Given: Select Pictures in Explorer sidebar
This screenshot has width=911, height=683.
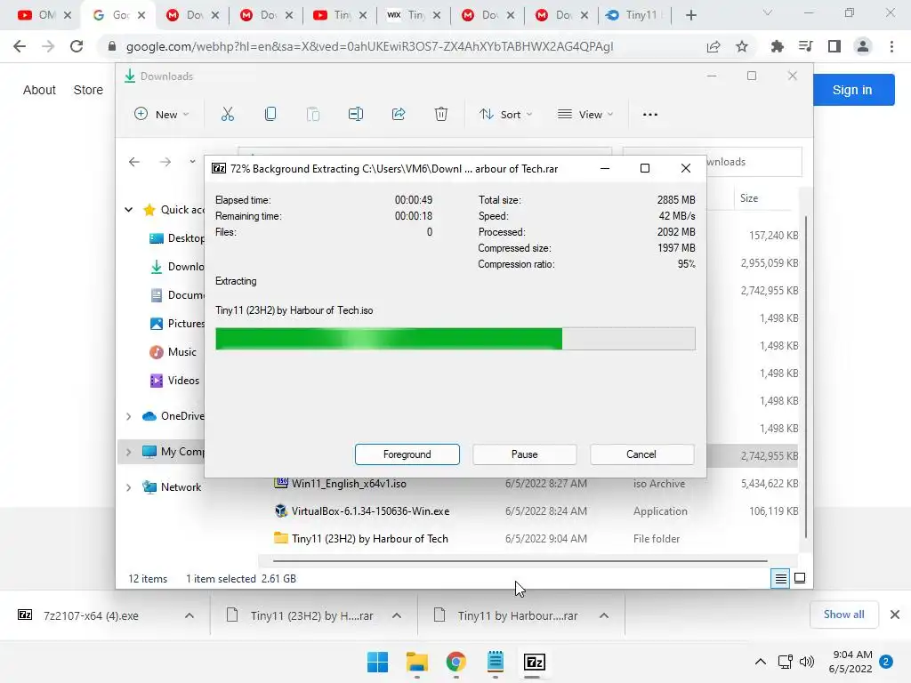Looking at the screenshot, I should point(177,324).
